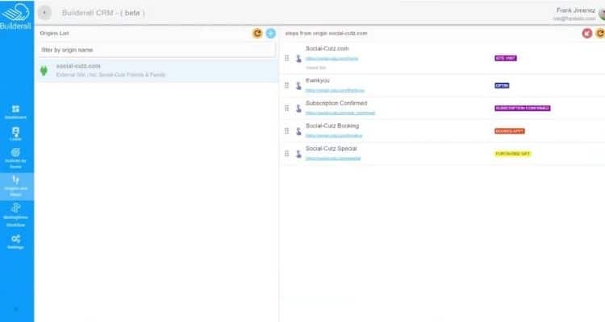Click the purple Site Visit tag
The image size is (605, 322).
pos(506,58)
